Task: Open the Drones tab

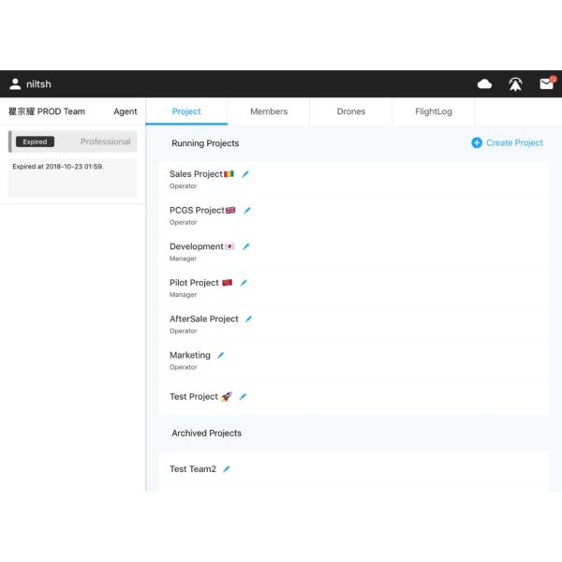Action: click(x=351, y=111)
